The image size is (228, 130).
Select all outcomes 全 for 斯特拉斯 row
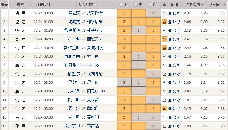click(164, 48)
